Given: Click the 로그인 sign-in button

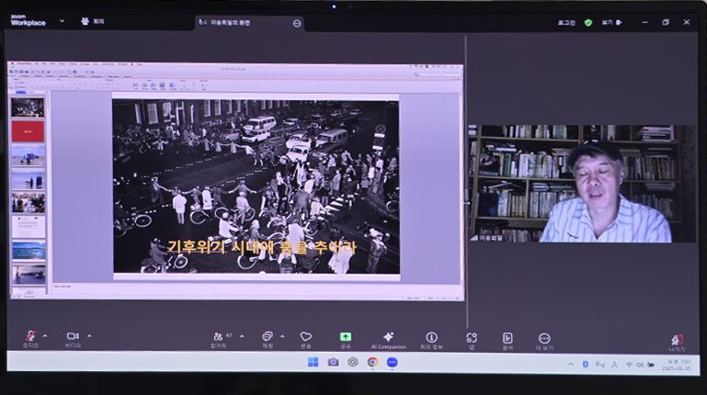Looking at the screenshot, I should click(566, 22).
